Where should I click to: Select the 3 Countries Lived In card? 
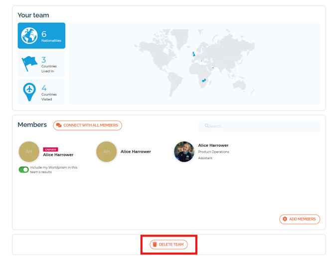41,64
